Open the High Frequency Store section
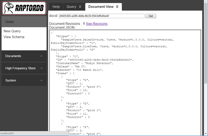The image size is (208, 136). 20,68
